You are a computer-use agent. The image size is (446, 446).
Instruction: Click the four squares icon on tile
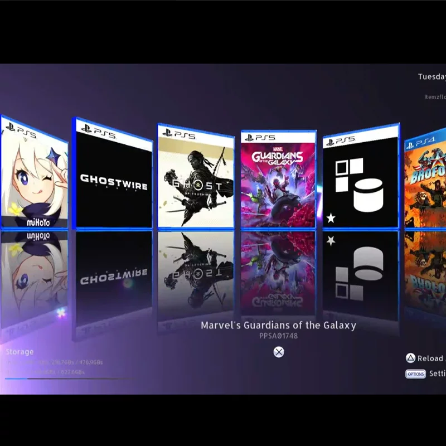349,174
